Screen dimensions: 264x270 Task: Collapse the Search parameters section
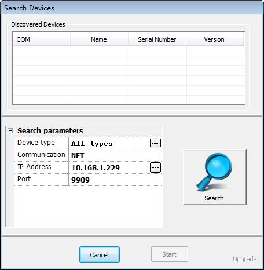point(10,131)
